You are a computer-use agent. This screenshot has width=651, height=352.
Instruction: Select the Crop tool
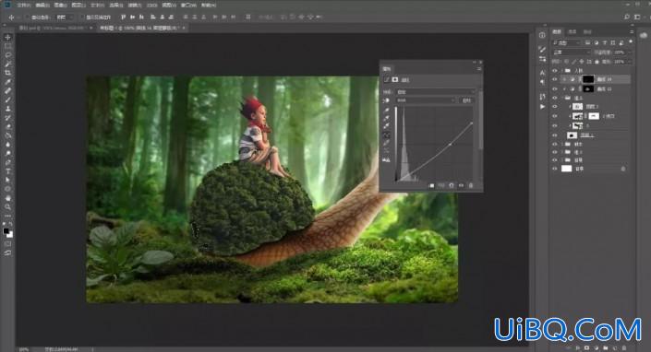[7, 73]
